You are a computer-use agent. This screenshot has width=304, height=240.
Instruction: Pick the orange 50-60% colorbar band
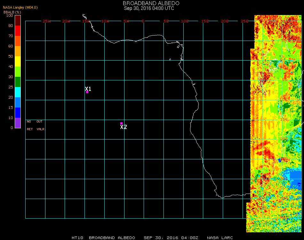18,51
